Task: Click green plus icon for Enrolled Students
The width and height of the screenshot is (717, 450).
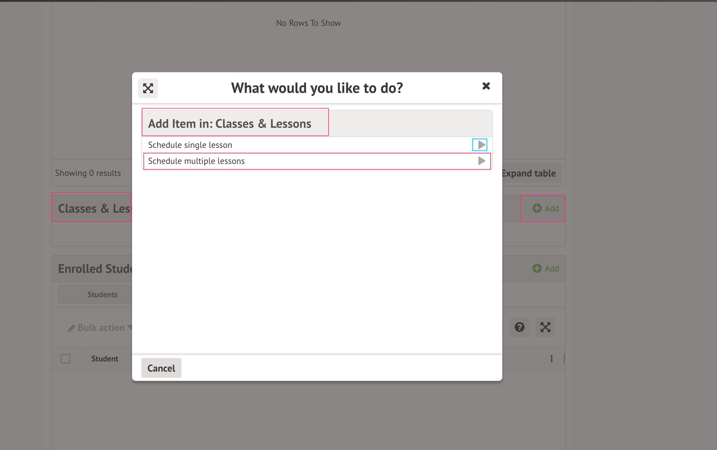Action: [x=537, y=269]
